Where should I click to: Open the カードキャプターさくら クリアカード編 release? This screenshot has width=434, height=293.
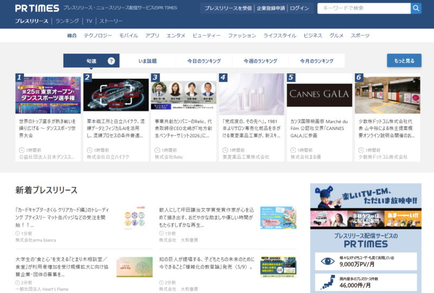[x=62, y=217]
